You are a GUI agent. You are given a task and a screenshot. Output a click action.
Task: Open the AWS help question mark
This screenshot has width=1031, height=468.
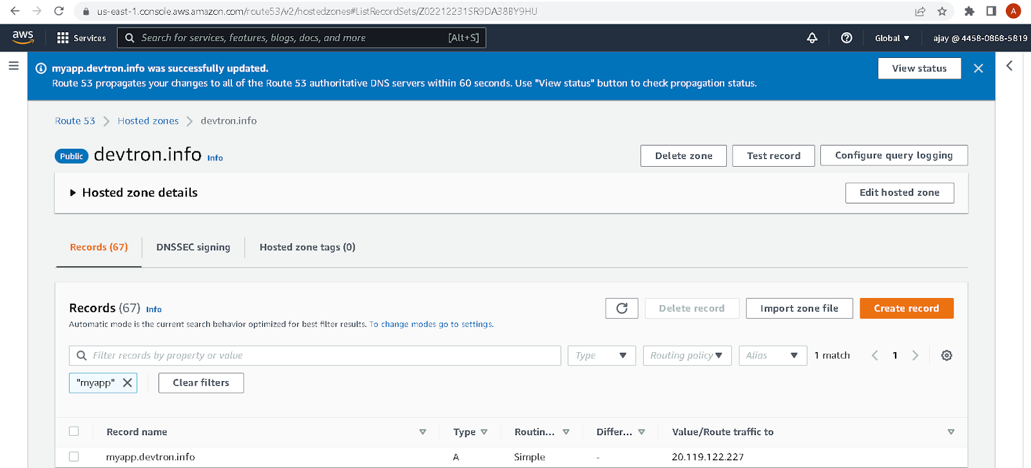coord(847,38)
